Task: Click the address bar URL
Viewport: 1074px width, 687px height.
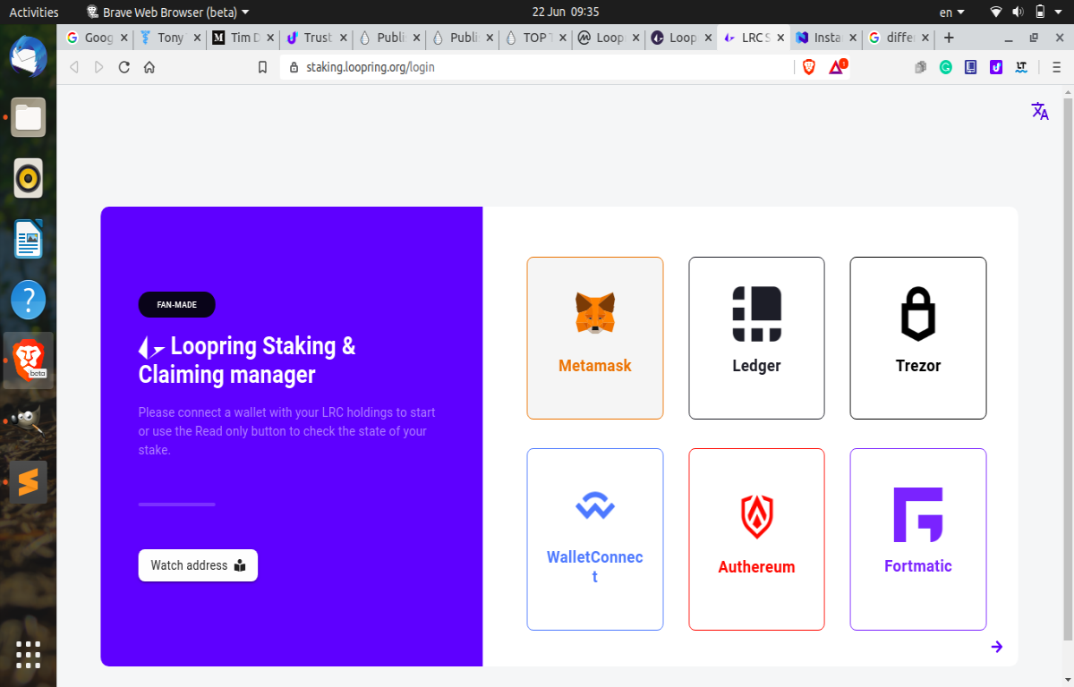Action: 370,67
